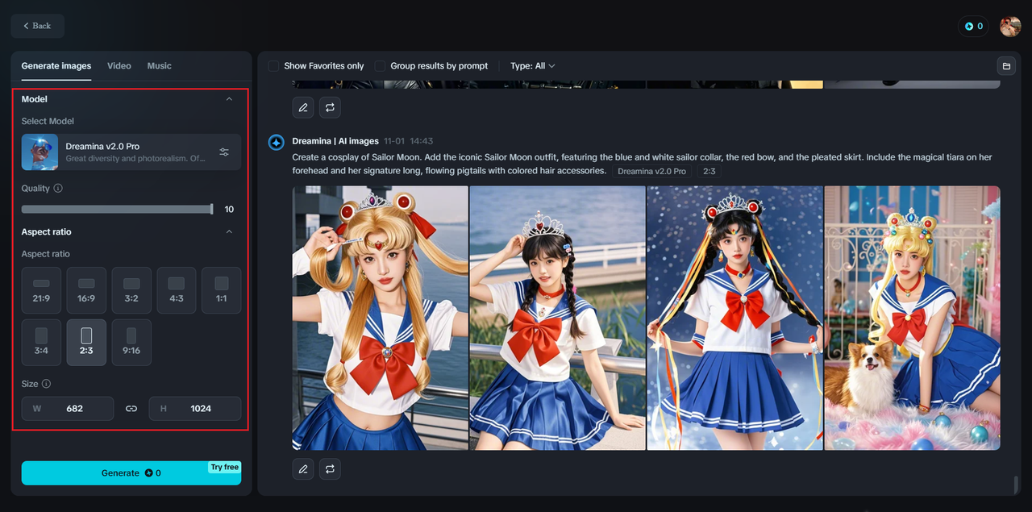Switch to the Video tab
The height and width of the screenshot is (512, 1032).
[119, 66]
